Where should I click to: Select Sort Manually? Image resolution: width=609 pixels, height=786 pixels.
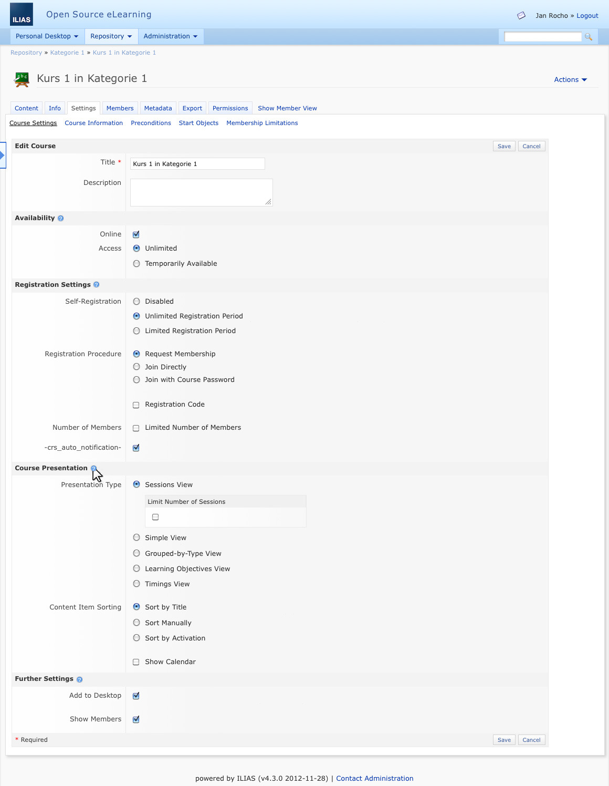(x=136, y=623)
